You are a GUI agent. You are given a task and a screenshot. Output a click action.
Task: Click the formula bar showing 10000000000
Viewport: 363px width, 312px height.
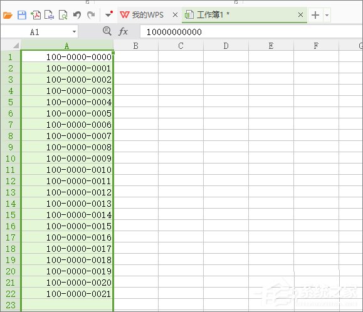coord(251,32)
